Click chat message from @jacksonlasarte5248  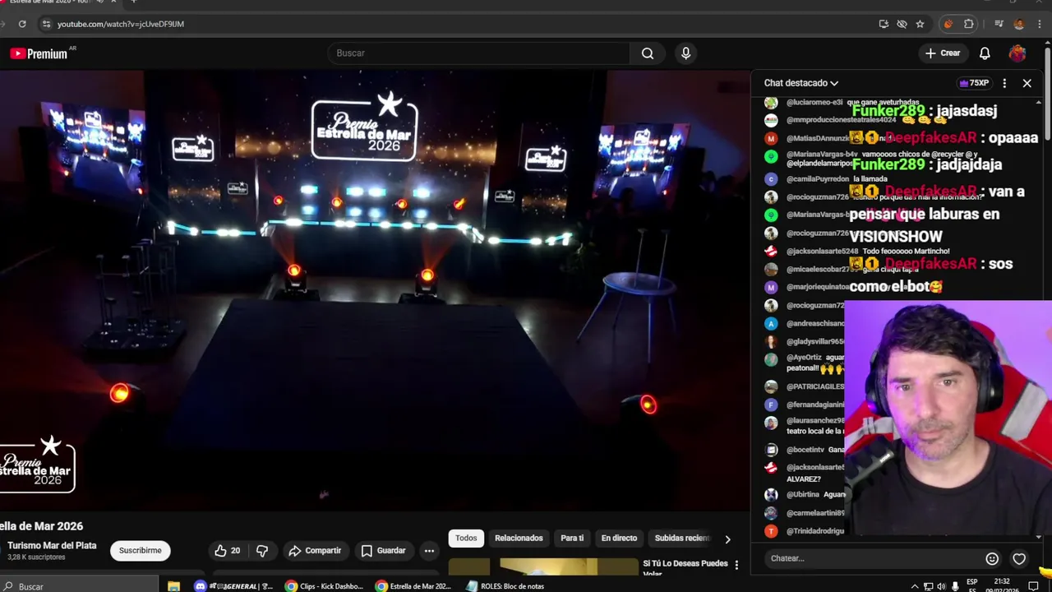pos(868,251)
